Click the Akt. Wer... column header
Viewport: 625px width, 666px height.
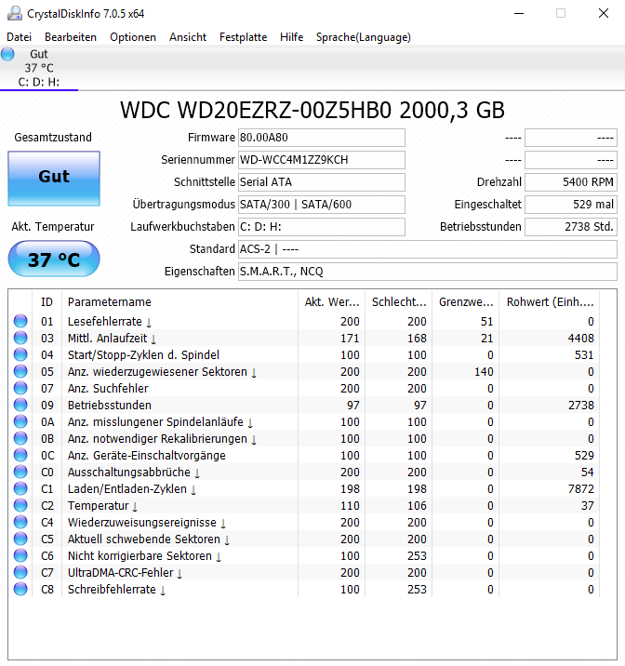[x=332, y=302]
